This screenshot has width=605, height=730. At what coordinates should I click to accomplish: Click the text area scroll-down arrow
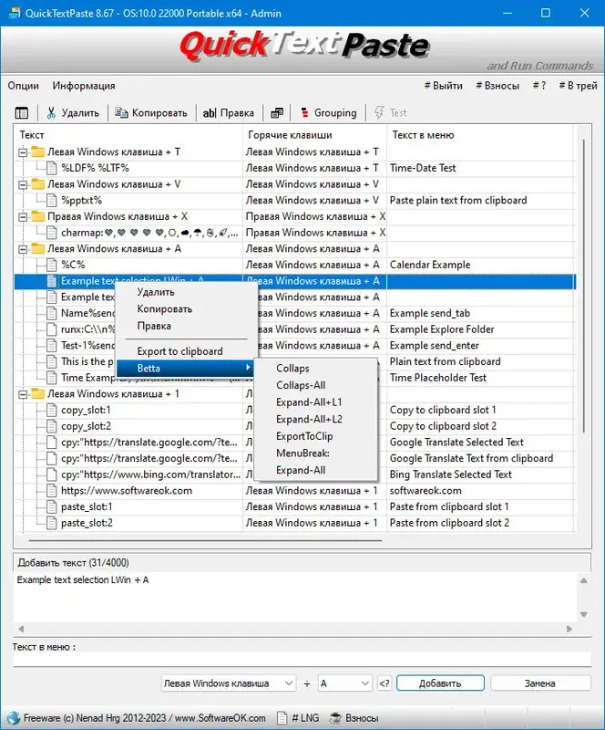(x=584, y=614)
